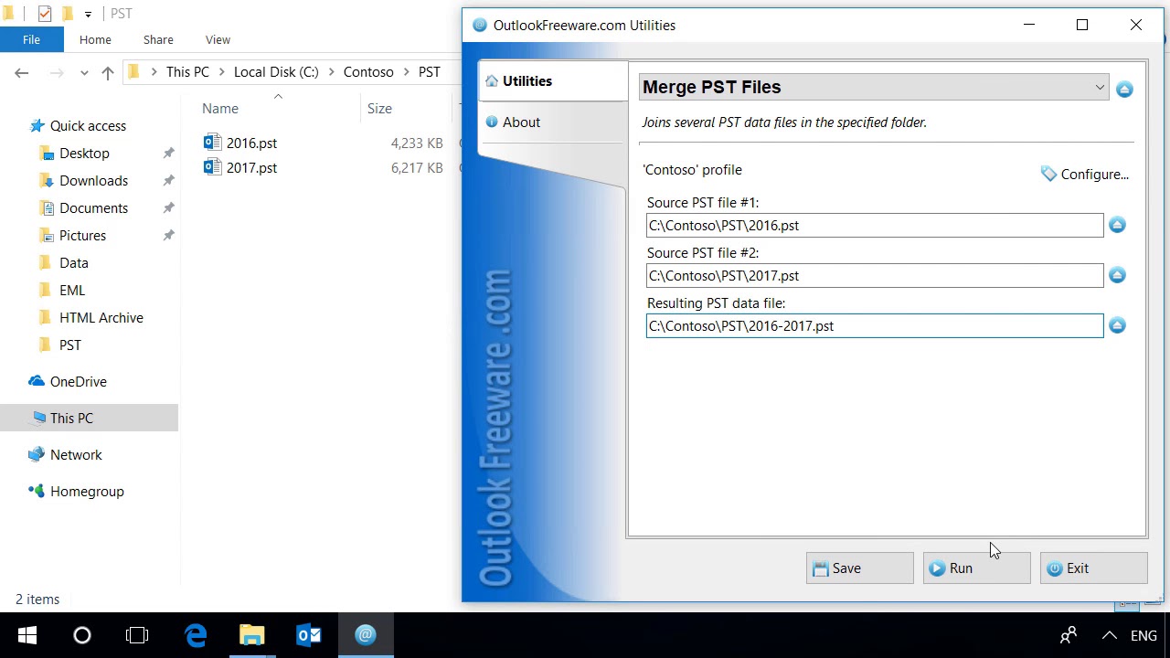This screenshot has width=1170, height=658.
Task: Open the Windows Start menu
Action: (x=27, y=635)
